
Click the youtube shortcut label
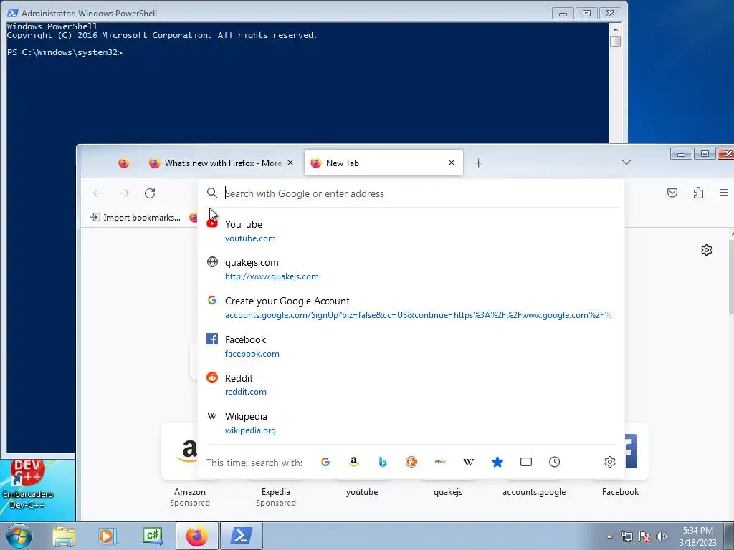coord(362,492)
